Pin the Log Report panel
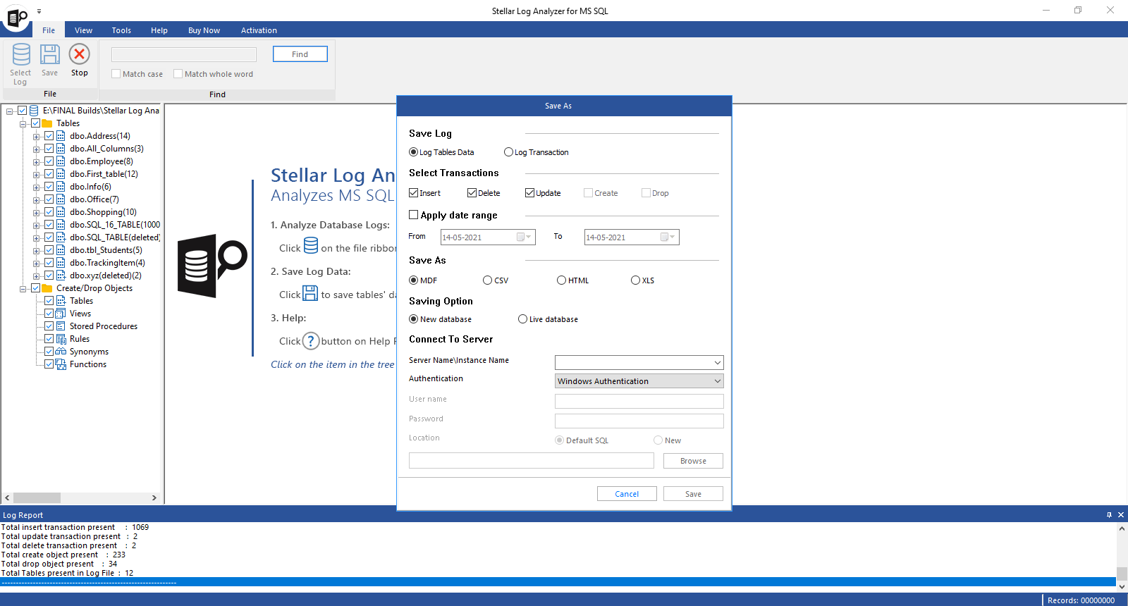This screenshot has height=606, width=1128. coord(1109,515)
